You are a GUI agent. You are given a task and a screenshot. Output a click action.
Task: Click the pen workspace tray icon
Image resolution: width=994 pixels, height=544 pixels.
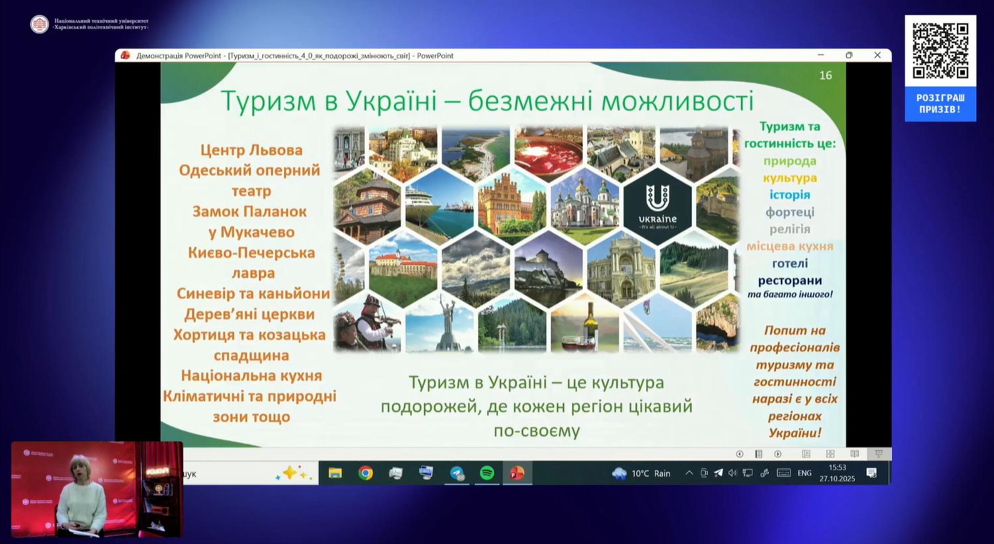(764, 473)
